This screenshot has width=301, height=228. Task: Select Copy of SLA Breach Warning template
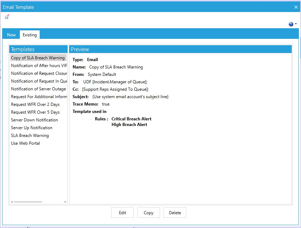(x=38, y=58)
